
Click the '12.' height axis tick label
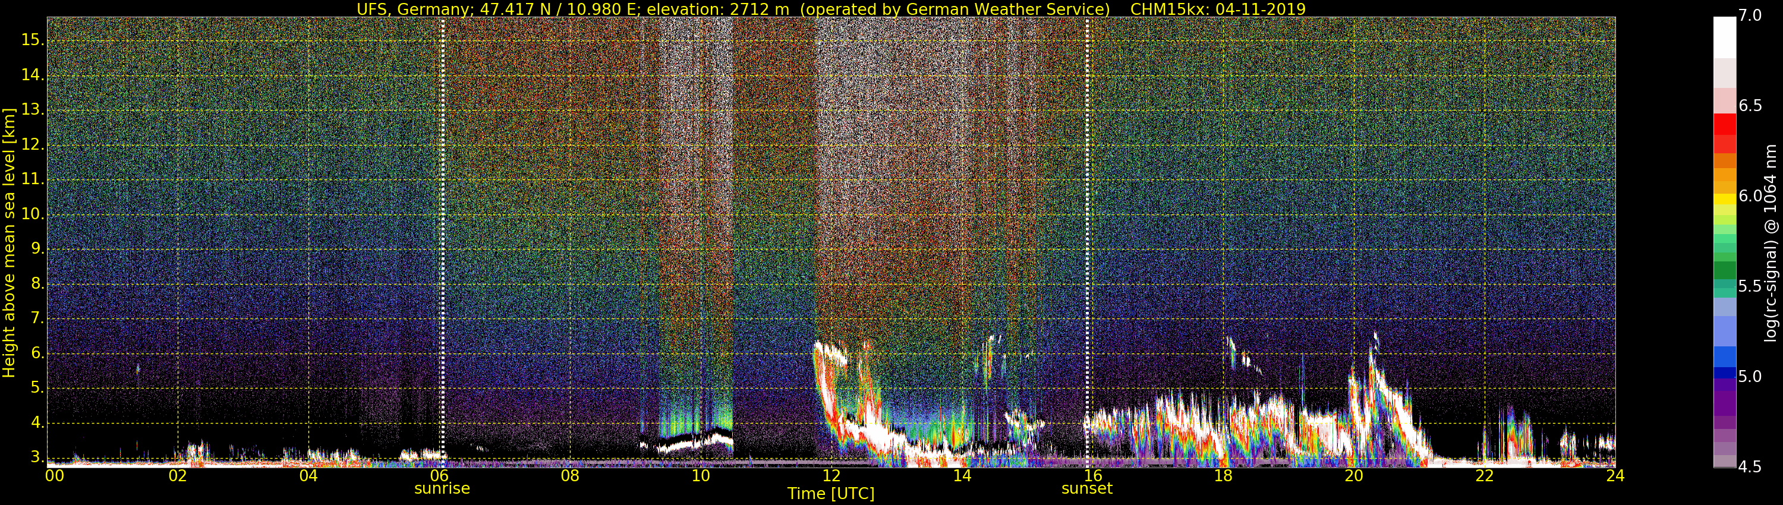[x=33, y=144]
